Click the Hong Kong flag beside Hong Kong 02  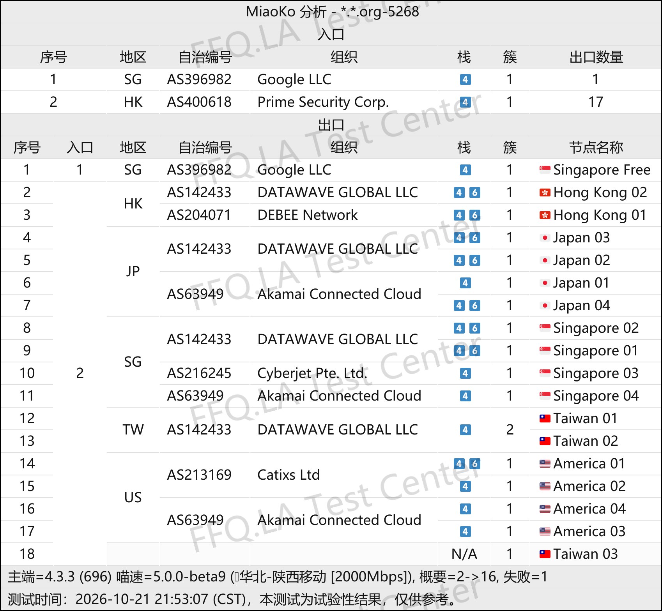[x=545, y=192]
